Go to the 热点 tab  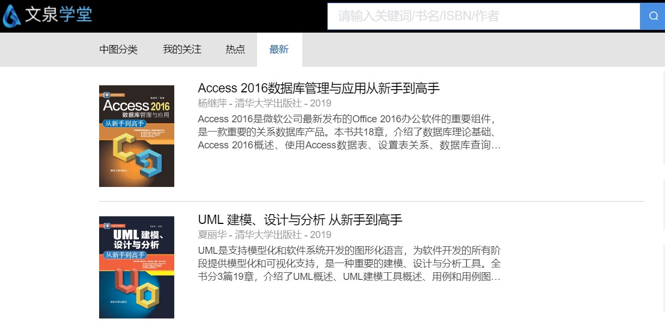(235, 49)
